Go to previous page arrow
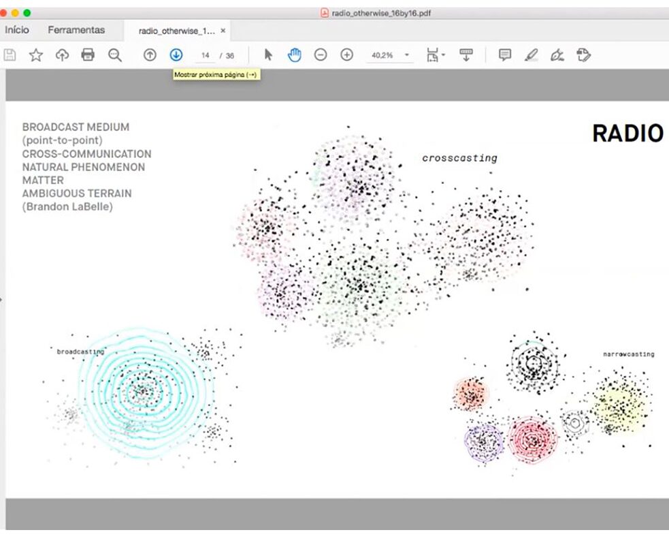The width and height of the screenshot is (669, 558). coord(150,55)
